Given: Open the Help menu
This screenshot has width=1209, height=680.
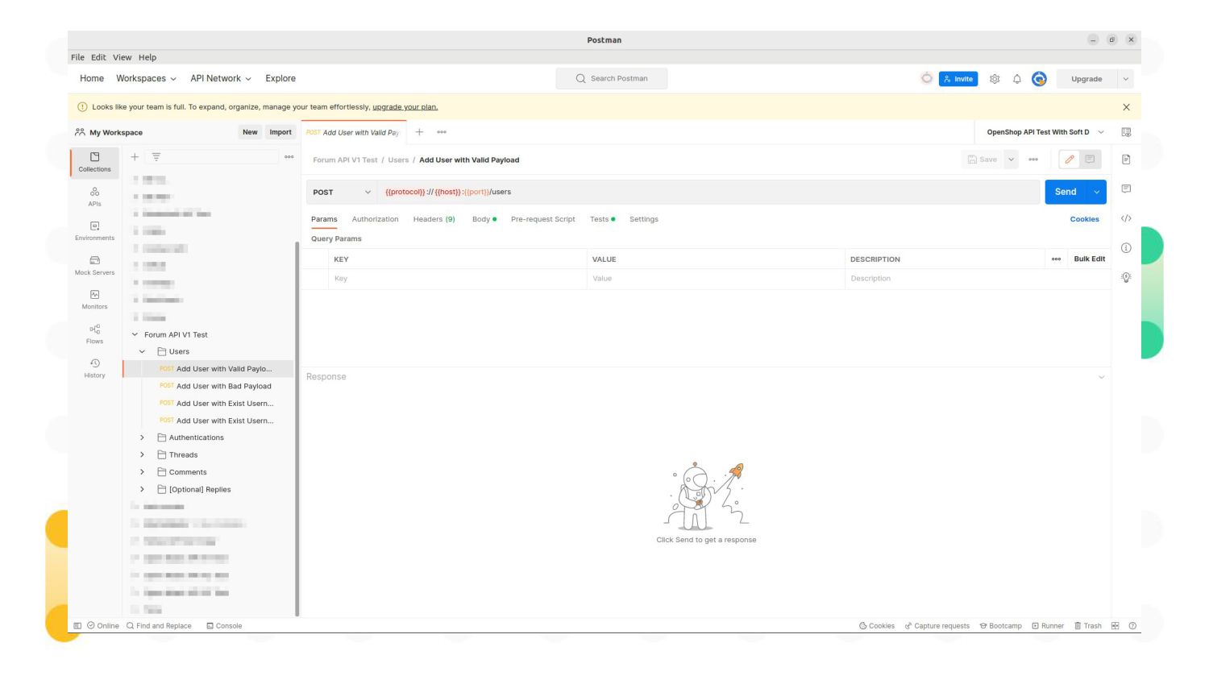Looking at the screenshot, I should tap(147, 57).
